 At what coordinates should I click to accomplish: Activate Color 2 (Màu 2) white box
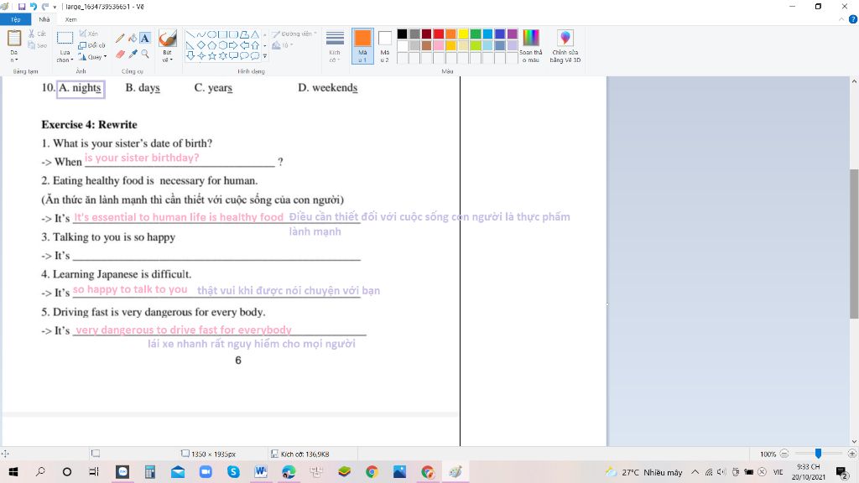384,46
